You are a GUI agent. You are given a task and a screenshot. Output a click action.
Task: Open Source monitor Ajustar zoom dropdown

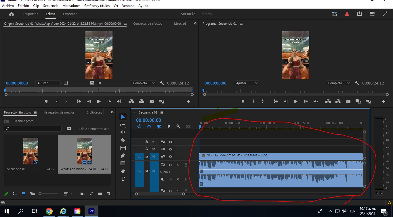click(x=48, y=83)
